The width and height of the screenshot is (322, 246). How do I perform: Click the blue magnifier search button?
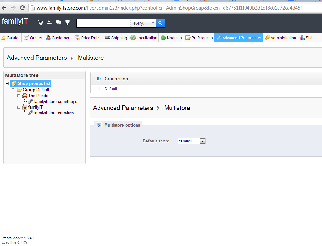coord(161,23)
